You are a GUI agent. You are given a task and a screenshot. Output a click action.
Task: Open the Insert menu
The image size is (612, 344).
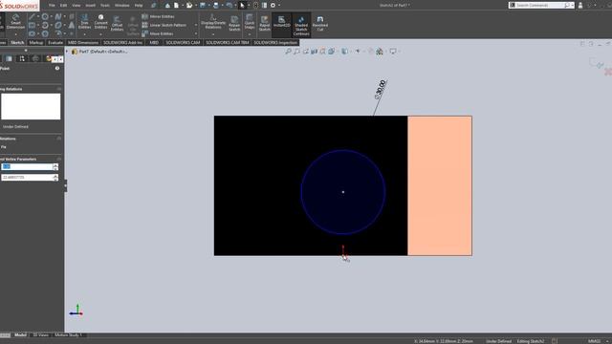[91, 6]
